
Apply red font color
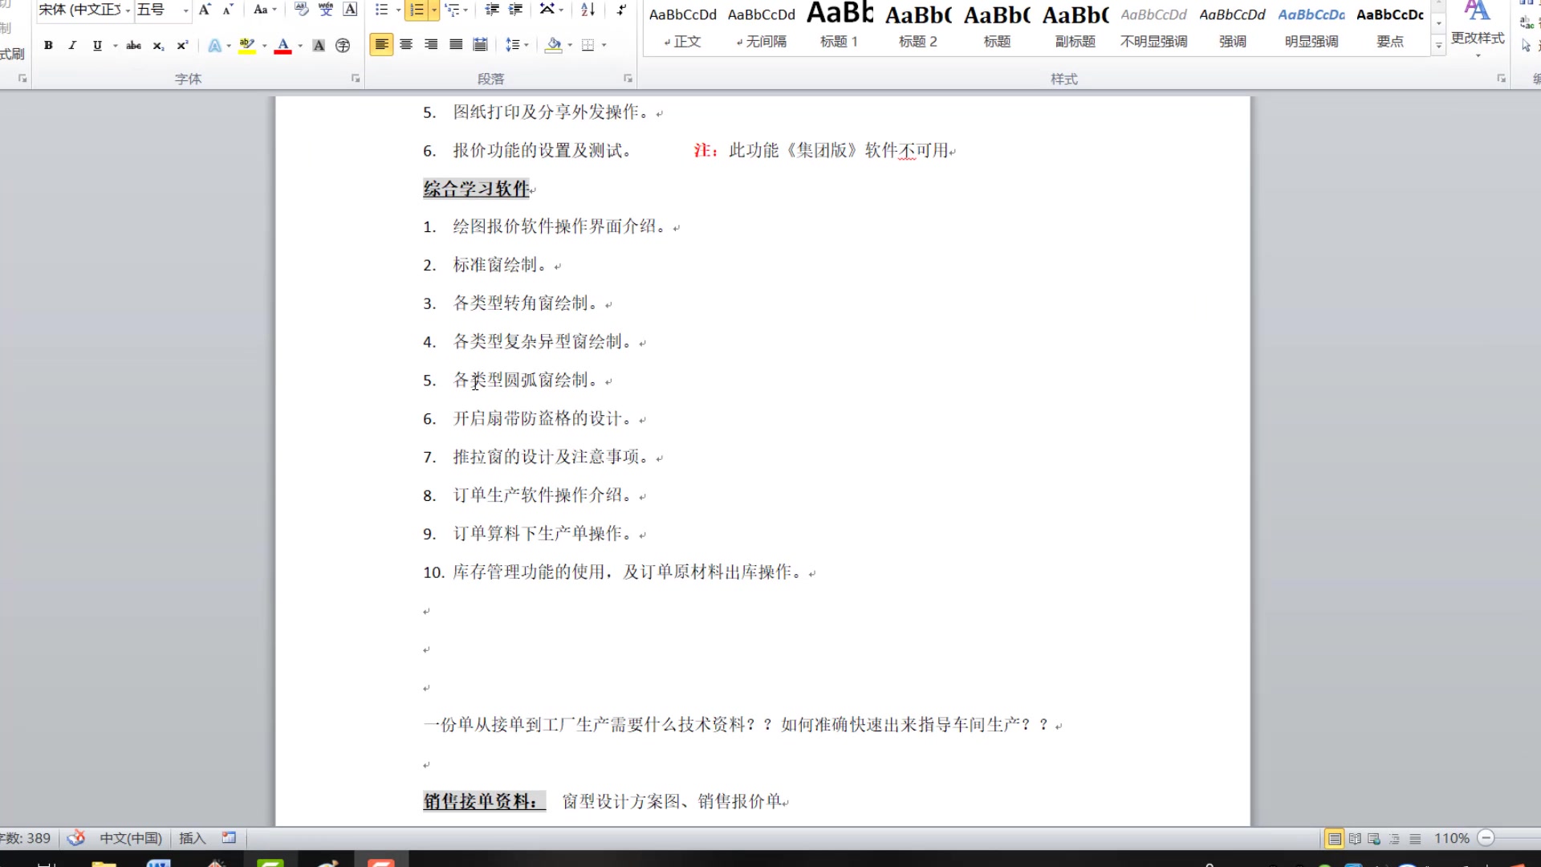click(283, 45)
